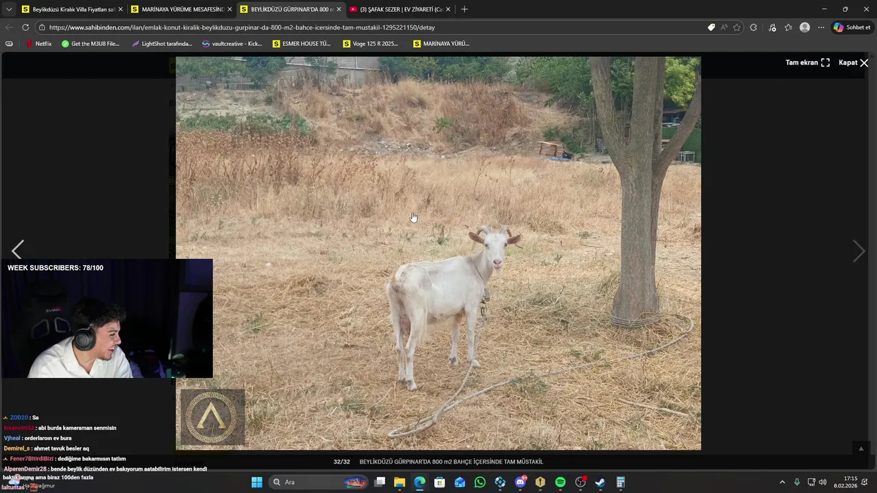Open Steam on taskbar
This screenshot has width=877, height=493.
[600, 482]
